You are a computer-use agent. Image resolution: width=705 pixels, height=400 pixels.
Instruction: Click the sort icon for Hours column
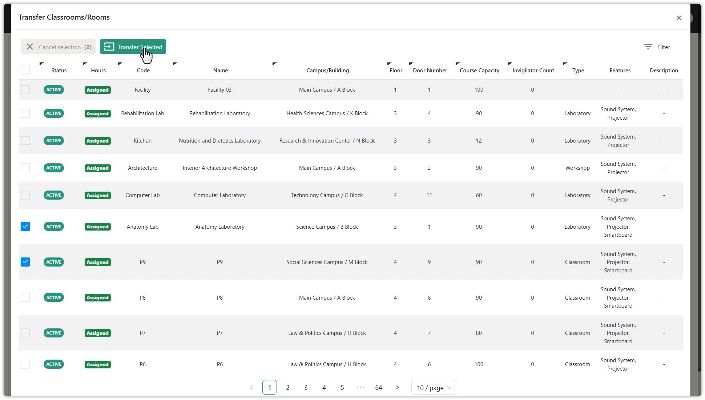[85, 63]
